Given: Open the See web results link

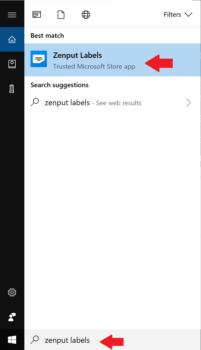Looking at the screenshot, I should click(119, 103).
